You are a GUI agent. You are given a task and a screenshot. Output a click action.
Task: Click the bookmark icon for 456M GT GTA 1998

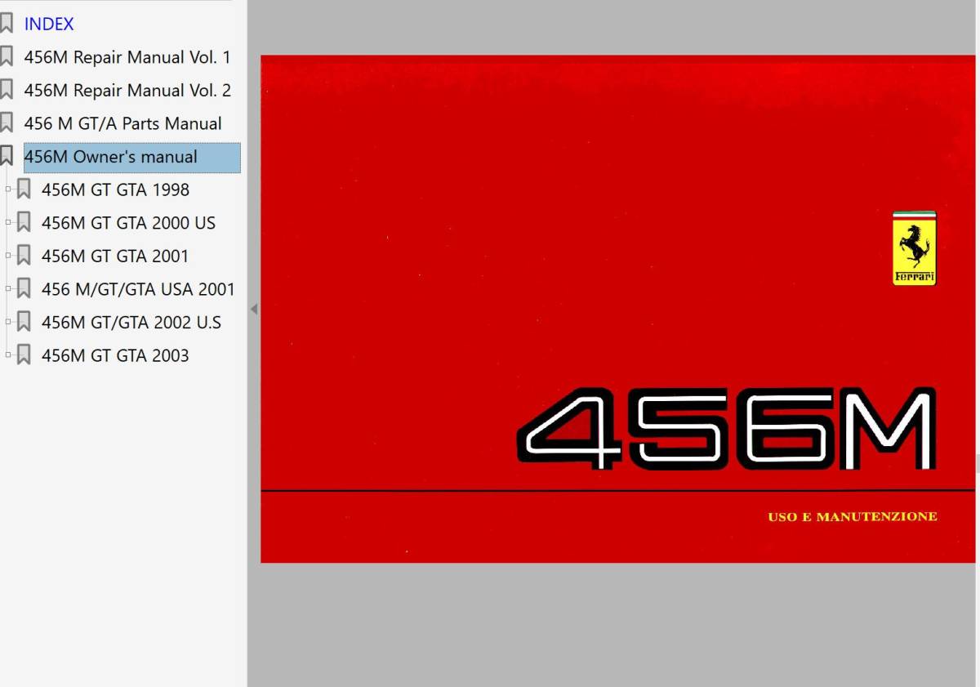24,190
